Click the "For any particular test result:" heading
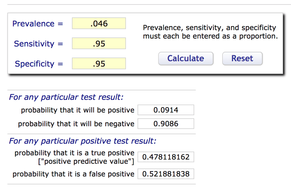This screenshot has height=187, width=291. [x=66, y=97]
